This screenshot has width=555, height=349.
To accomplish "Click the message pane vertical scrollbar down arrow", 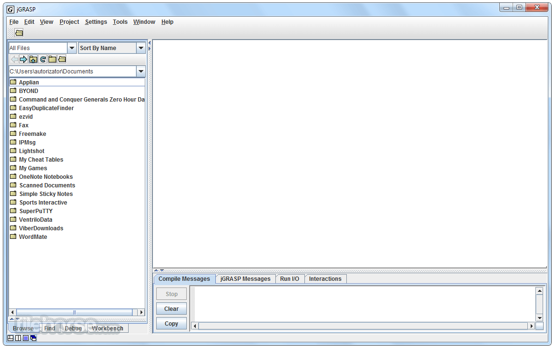I will click(x=539, y=318).
